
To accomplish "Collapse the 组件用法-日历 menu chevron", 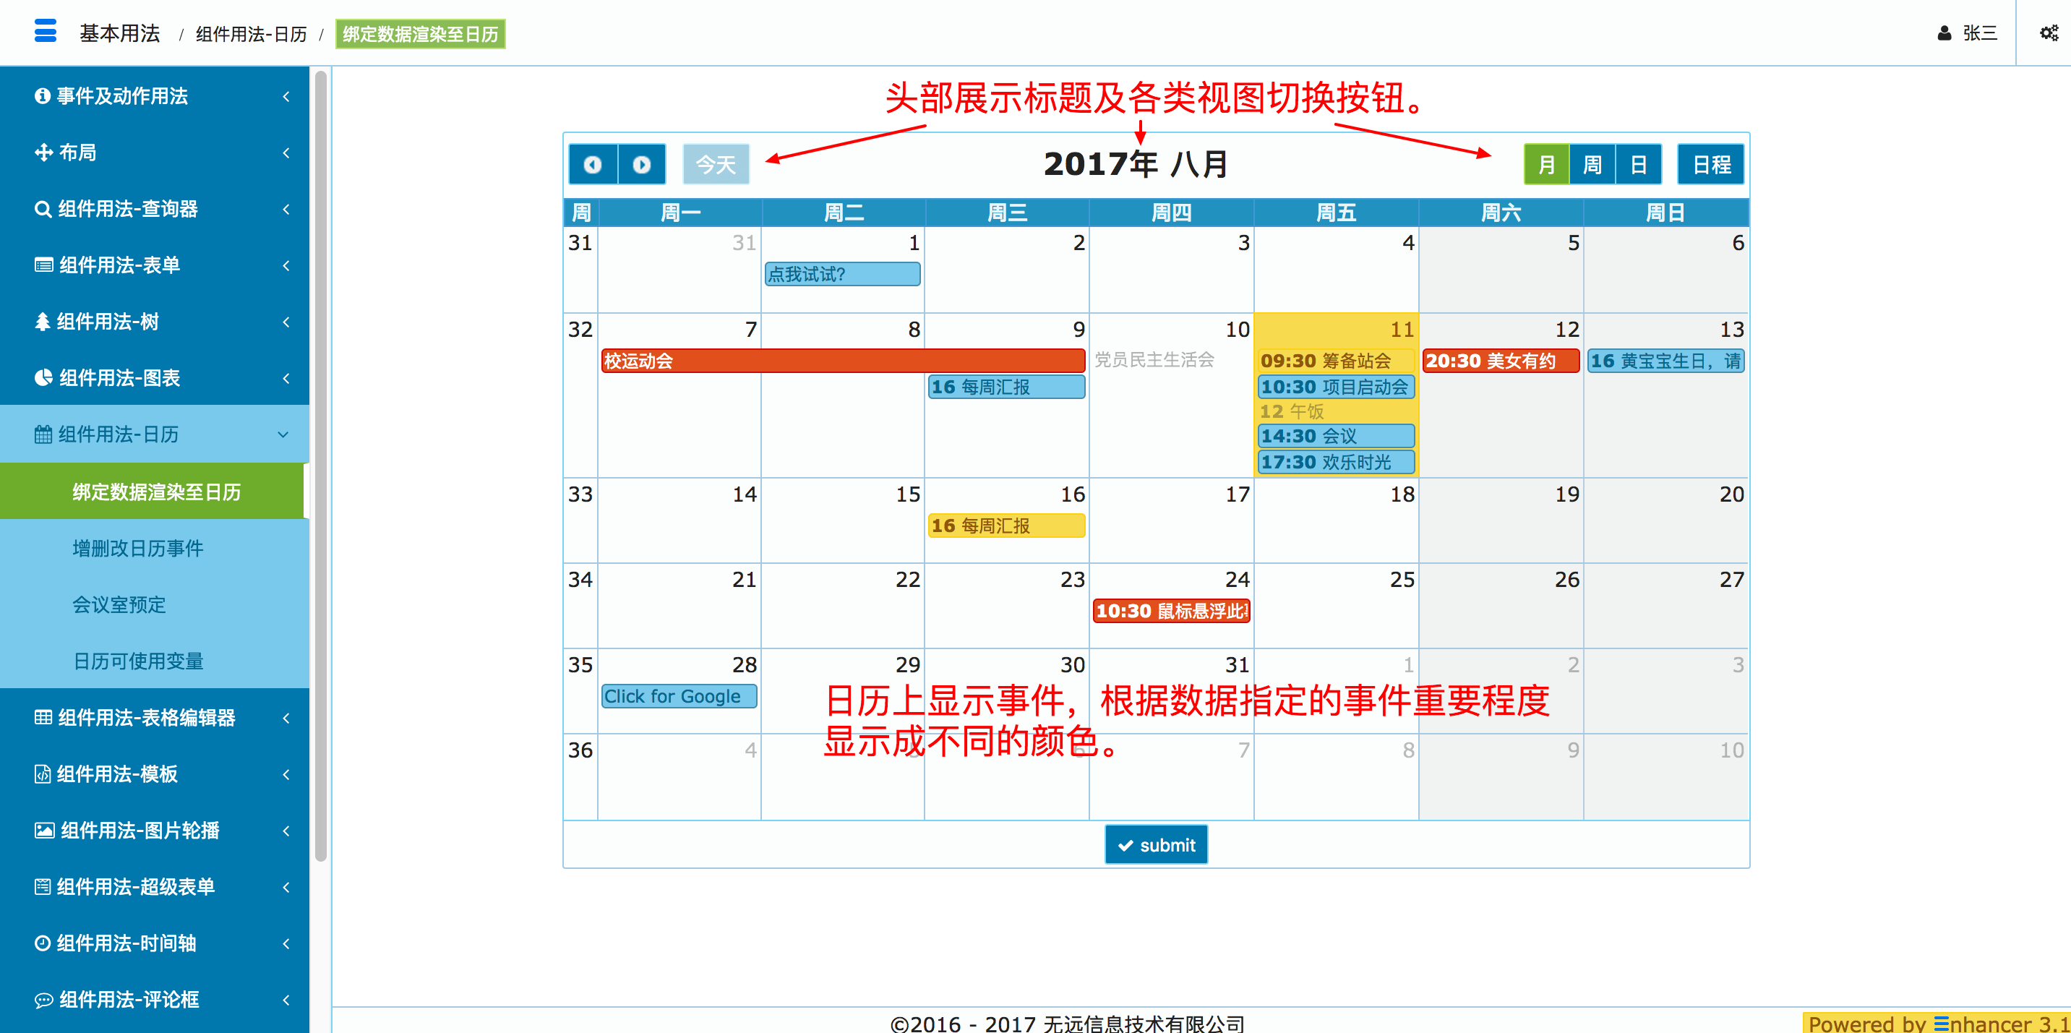I will 283,435.
